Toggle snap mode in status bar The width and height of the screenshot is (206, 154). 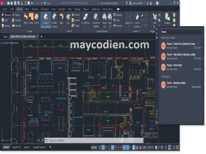click(x=103, y=148)
